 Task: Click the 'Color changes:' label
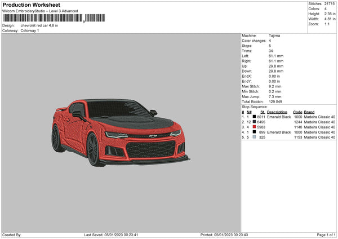tap(254, 41)
